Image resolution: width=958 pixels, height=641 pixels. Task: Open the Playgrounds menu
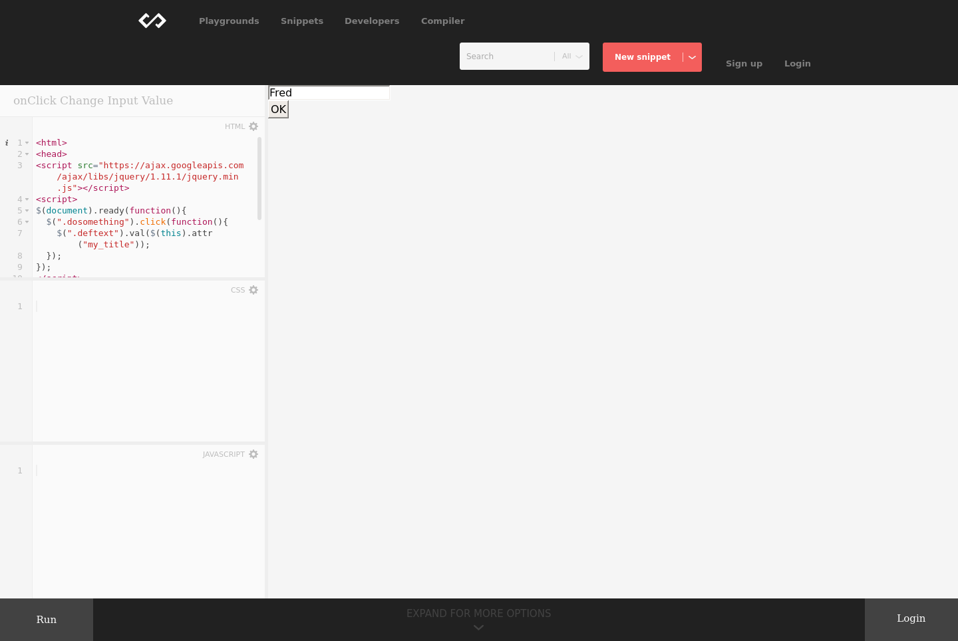coord(229,21)
